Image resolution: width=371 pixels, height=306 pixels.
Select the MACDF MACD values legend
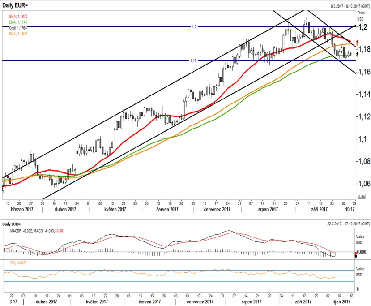click(x=38, y=231)
